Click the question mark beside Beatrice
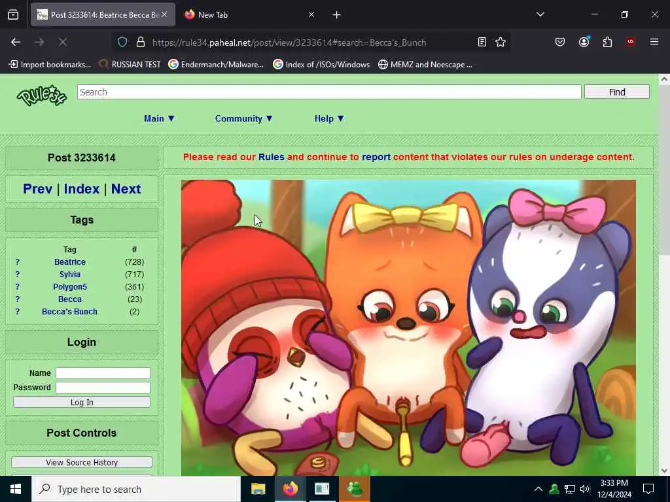This screenshot has height=502, width=670. pos(18,262)
